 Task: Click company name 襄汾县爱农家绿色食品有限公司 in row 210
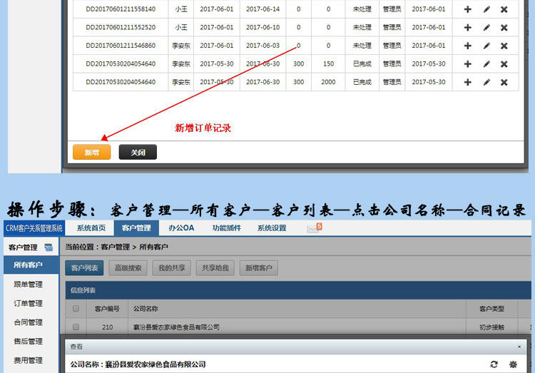pyautogui.click(x=176, y=327)
